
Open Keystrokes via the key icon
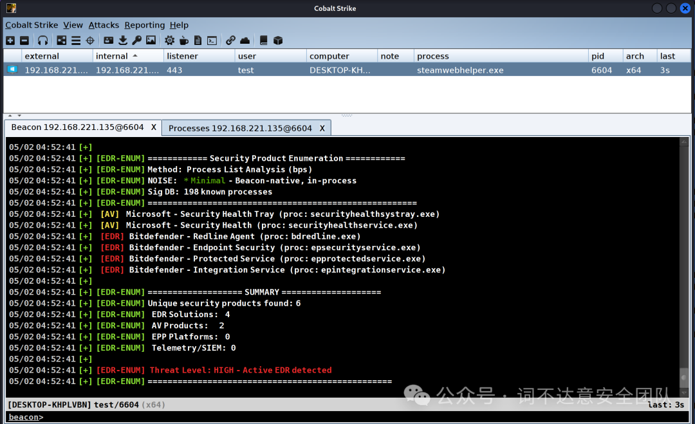coord(137,41)
